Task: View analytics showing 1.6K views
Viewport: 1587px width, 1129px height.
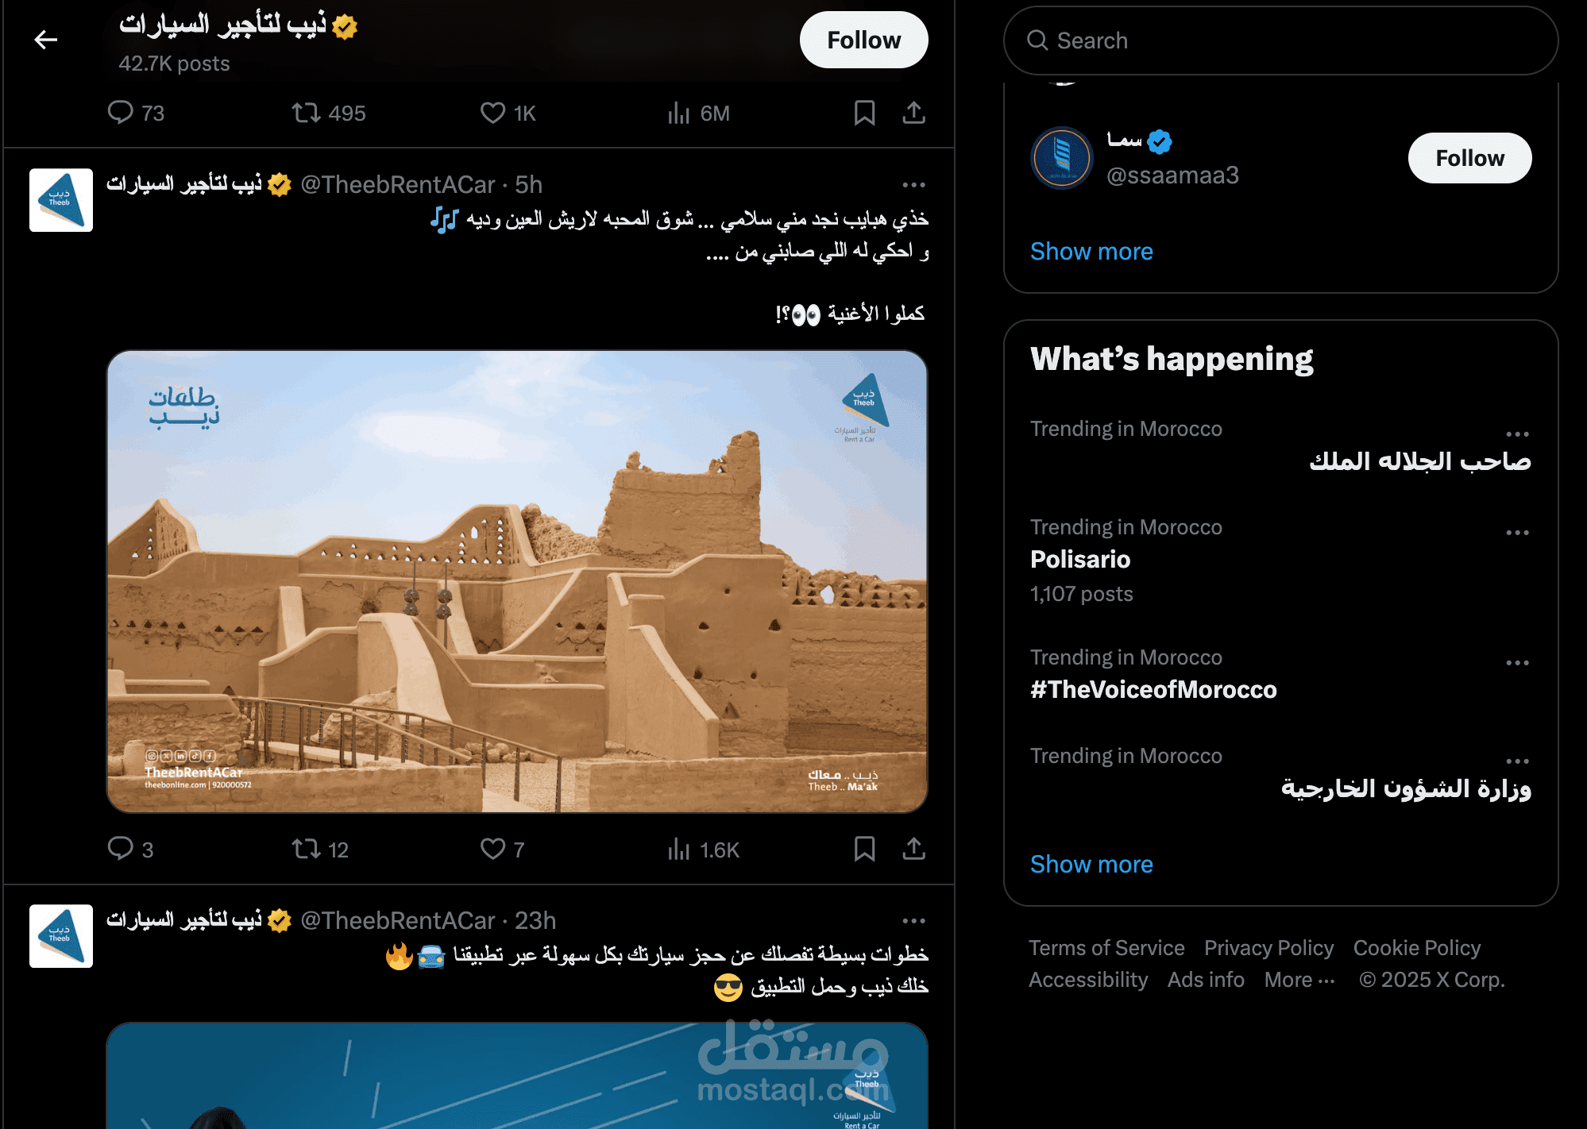Action: 703,850
